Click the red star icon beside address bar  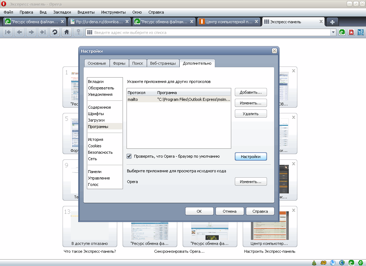[351, 33]
